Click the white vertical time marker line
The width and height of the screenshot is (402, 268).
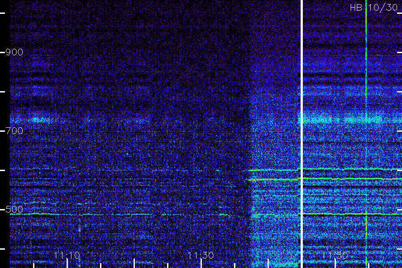301,134
